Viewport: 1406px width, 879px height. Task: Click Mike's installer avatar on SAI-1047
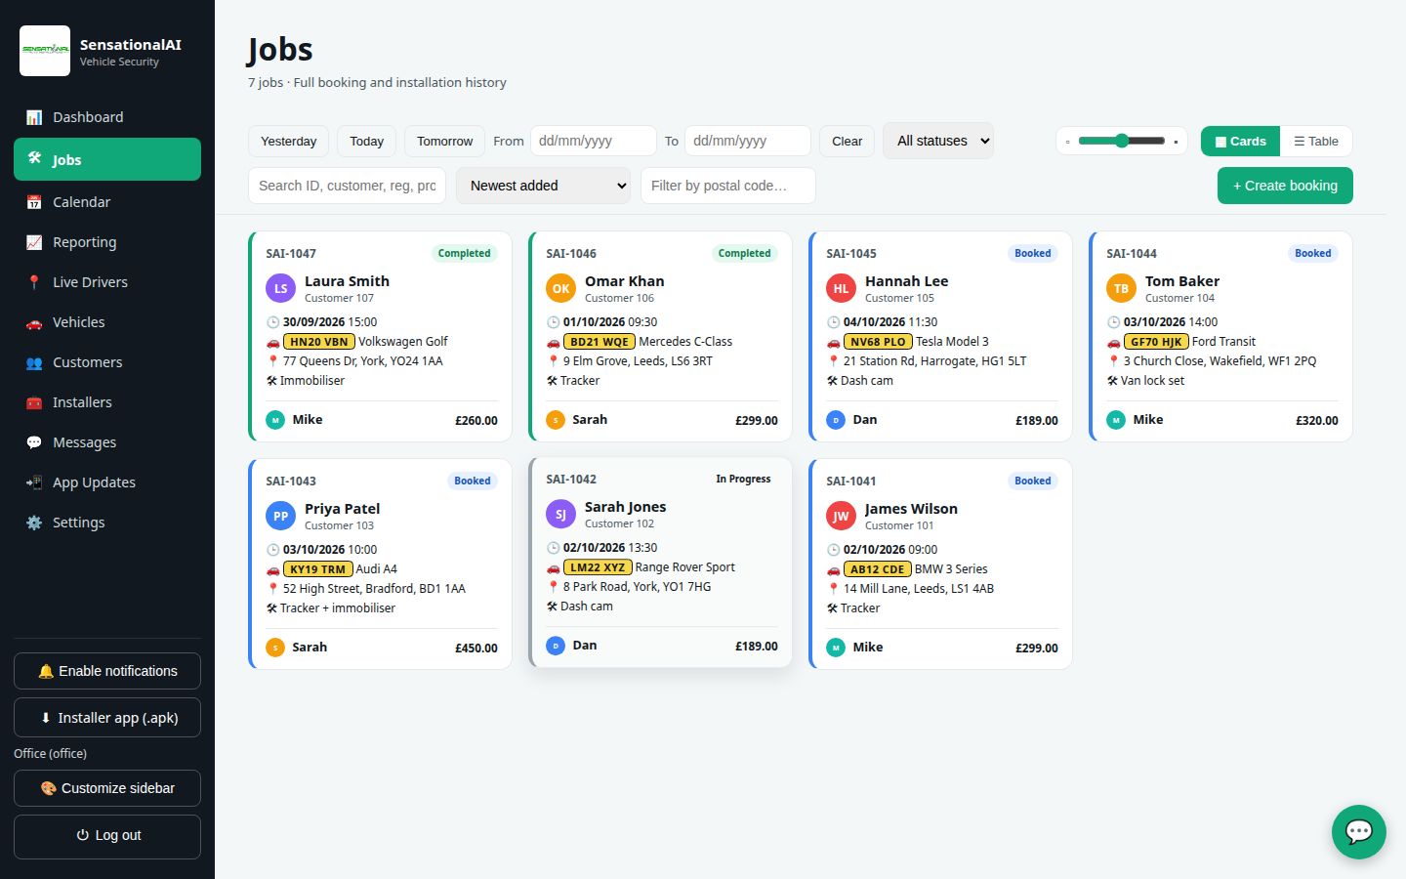tap(275, 420)
